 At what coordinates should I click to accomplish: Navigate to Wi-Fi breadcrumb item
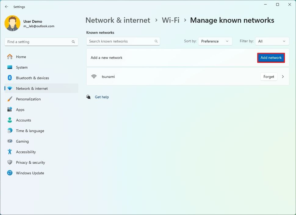pyautogui.click(x=171, y=20)
